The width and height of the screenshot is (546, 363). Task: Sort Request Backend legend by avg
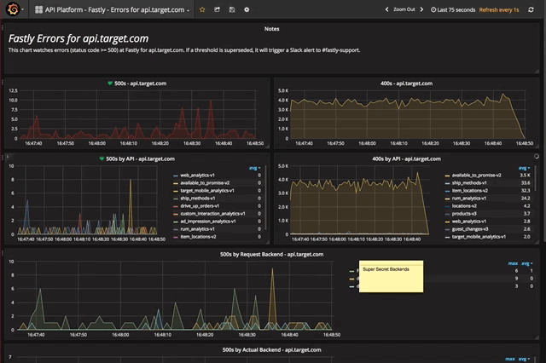coord(527,263)
